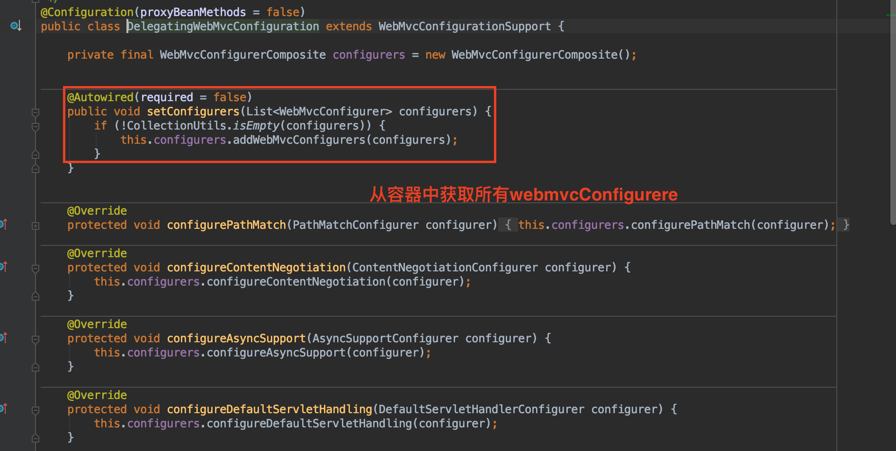Collapse configureContentNegotiation method with its fold marker

(x=36, y=269)
